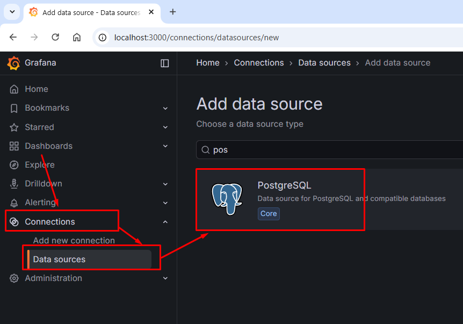Open Explore from the sidebar

(x=40, y=165)
